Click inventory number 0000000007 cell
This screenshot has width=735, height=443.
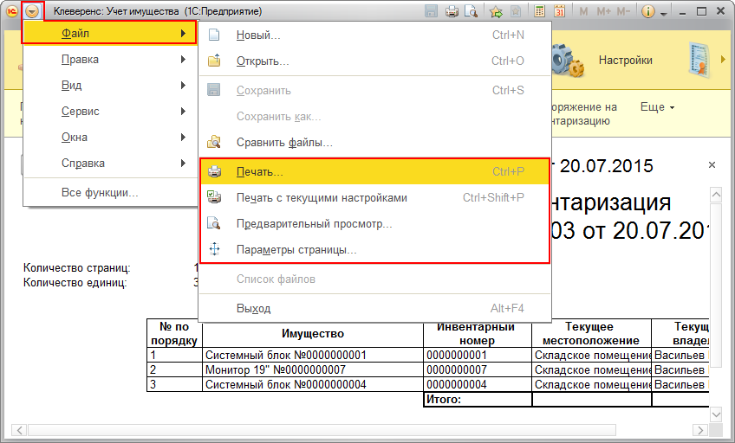click(x=478, y=370)
